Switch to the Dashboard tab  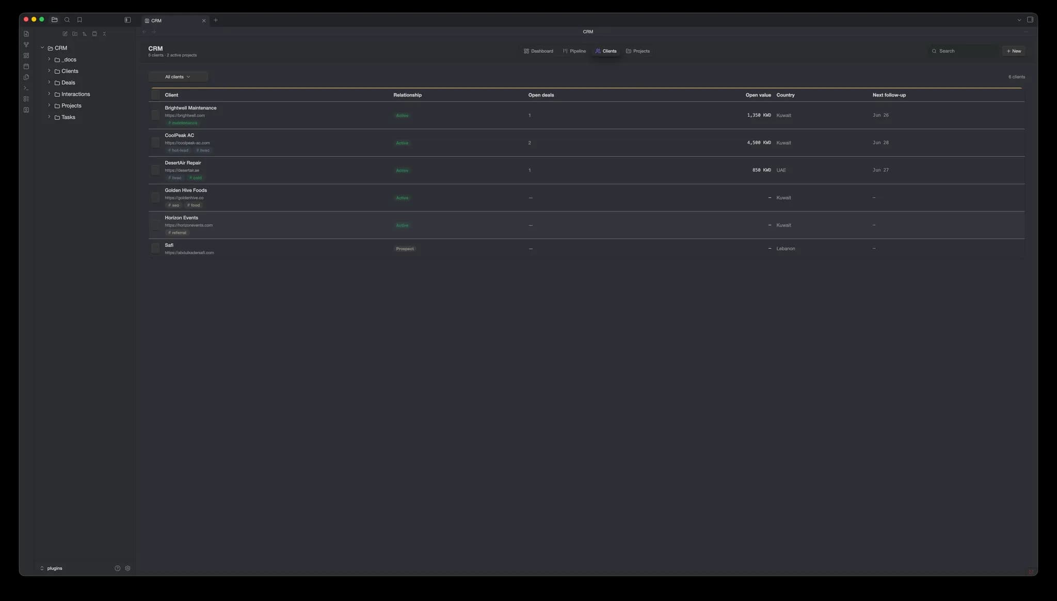click(538, 51)
